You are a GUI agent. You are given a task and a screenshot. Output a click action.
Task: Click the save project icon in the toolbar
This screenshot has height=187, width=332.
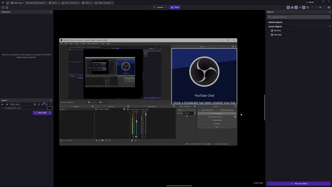tap(7, 7)
